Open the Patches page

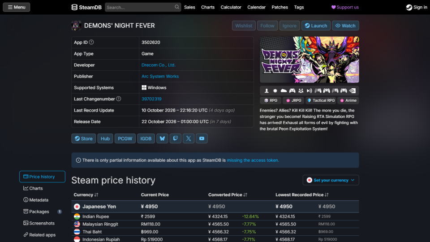pos(279,7)
